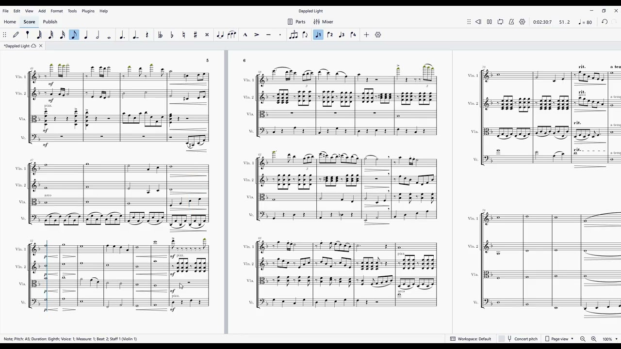Open the Help menu
The image size is (621, 349).
click(104, 11)
